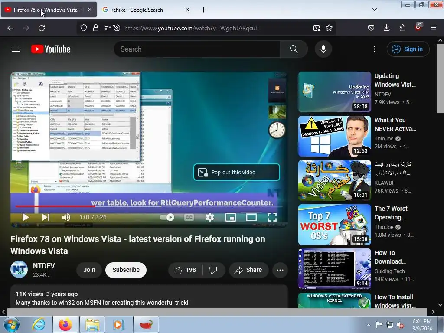Enable the miniplayer mode icon
This screenshot has width=444, height=333.
pos(231,217)
